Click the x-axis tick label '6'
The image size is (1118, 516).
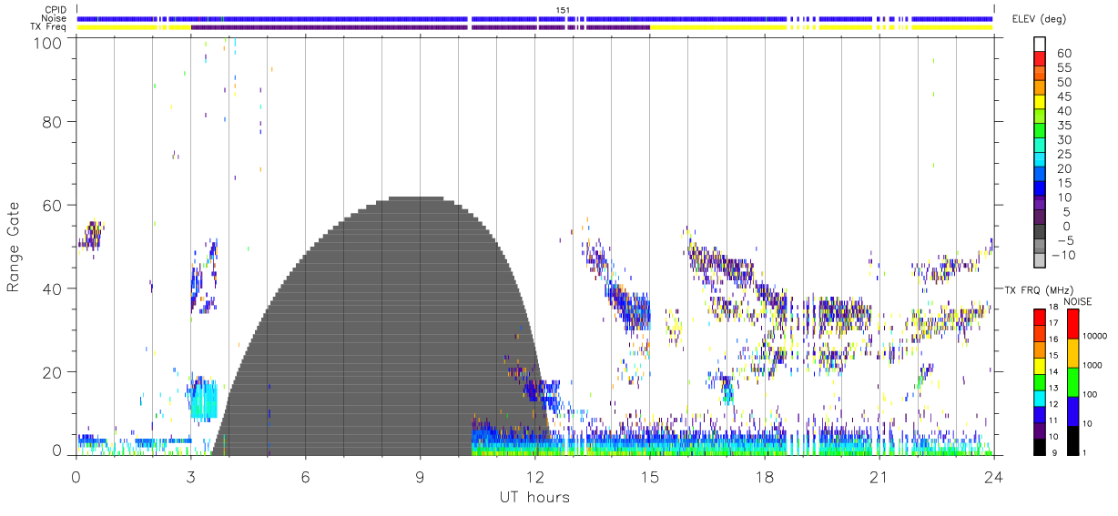coord(305,476)
